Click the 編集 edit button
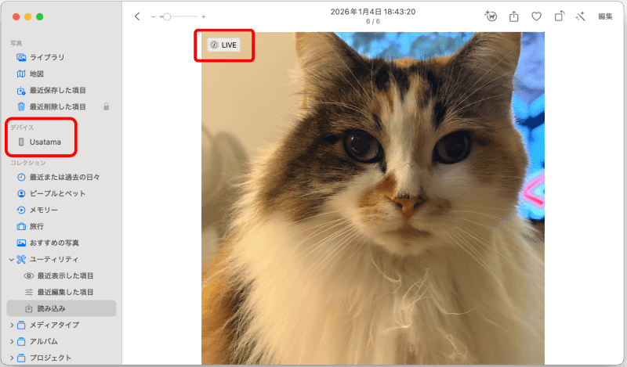 pos(605,16)
